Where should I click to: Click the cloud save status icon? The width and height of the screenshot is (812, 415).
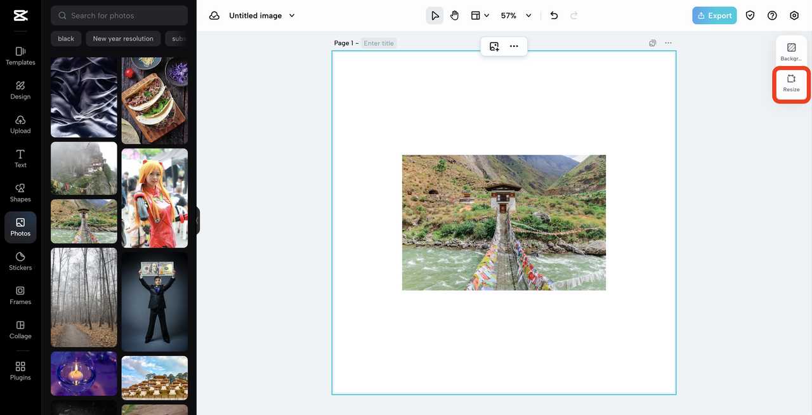[214, 15]
